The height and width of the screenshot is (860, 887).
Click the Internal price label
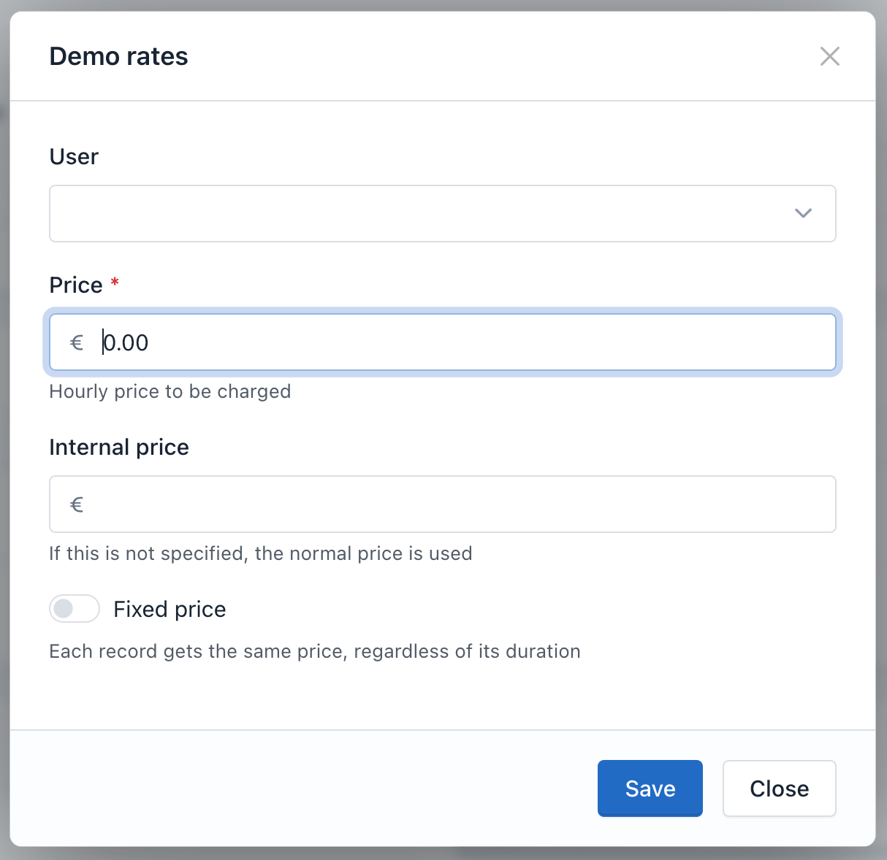119,447
